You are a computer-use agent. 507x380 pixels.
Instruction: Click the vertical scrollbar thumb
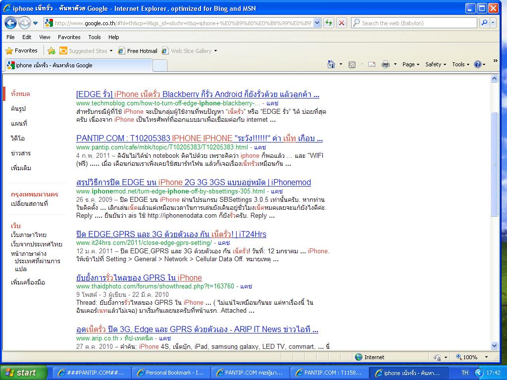pos(494,164)
